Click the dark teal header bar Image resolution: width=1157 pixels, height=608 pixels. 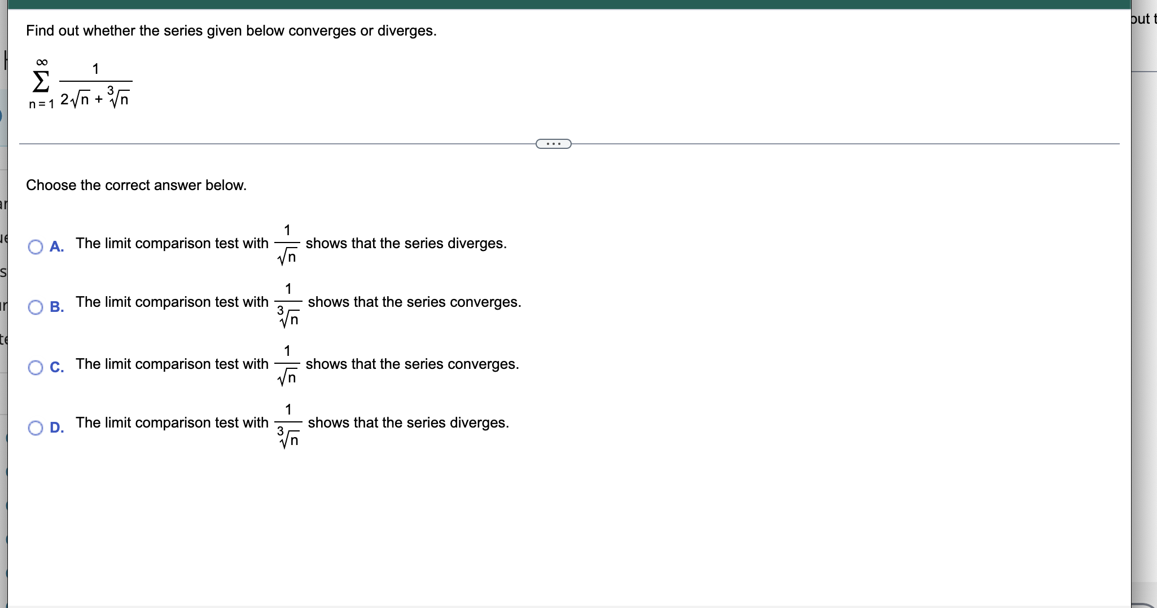click(x=564, y=5)
